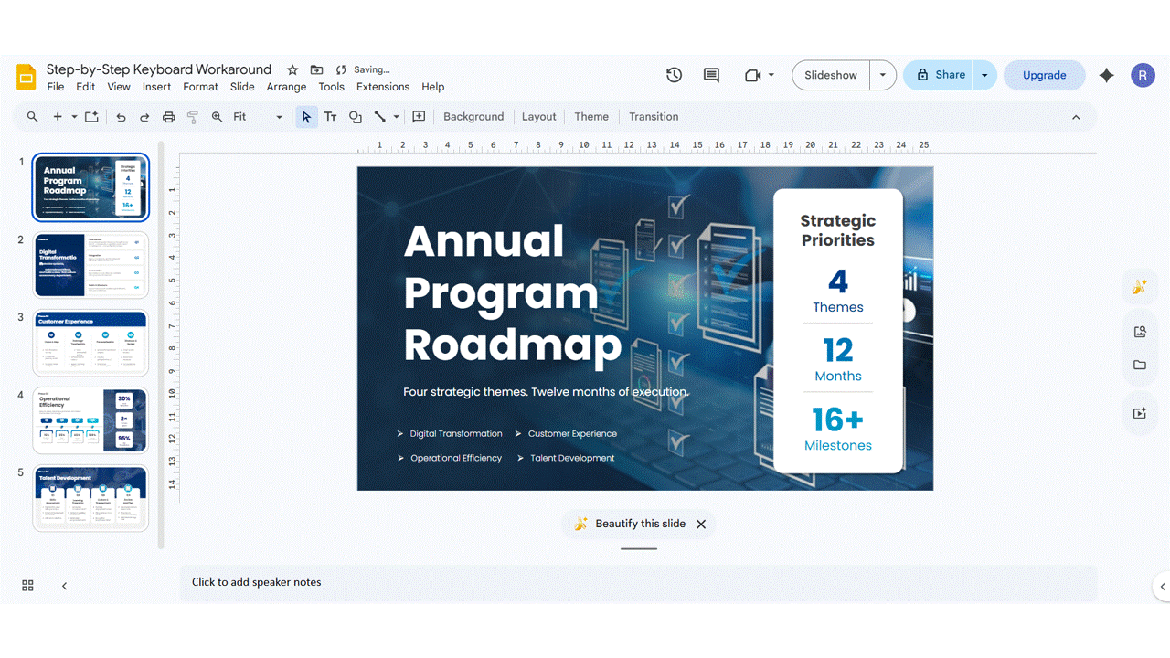This screenshot has height=658, width=1170.
Task: Choose the Select arrow tool
Action: [x=306, y=117]
